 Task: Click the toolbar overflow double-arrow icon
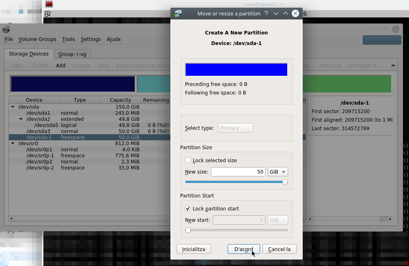click(x=393, y=65)
